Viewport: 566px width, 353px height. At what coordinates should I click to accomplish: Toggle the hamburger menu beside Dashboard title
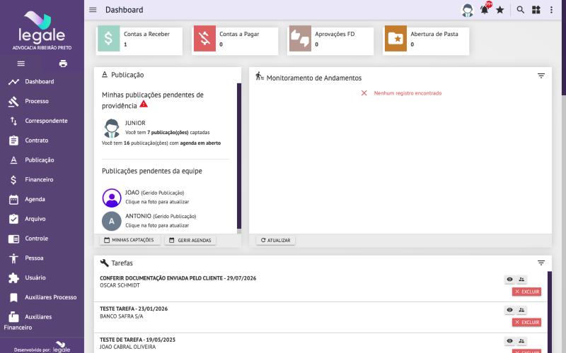point(93,10)
